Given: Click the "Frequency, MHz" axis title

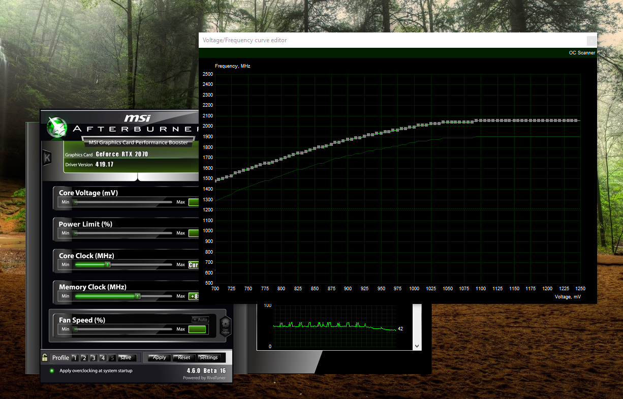Looking at the screenshot, I should (233, 66).
